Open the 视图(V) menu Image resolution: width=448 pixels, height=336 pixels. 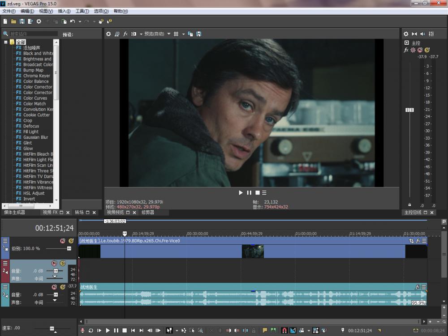pyautogui.click(x=46, y=11)
